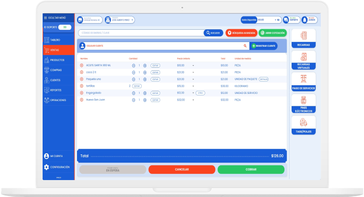This screenshot has height=197, width=364.
Task: Click Otro button on Engargolado row
Action: (200, 93)
